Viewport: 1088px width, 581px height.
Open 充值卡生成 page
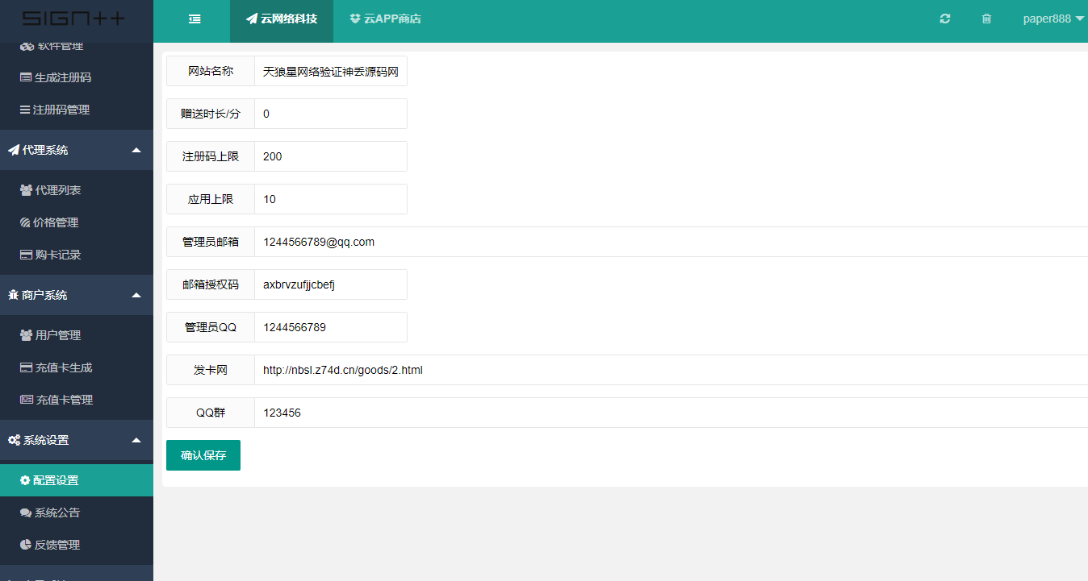click(63, 367)
